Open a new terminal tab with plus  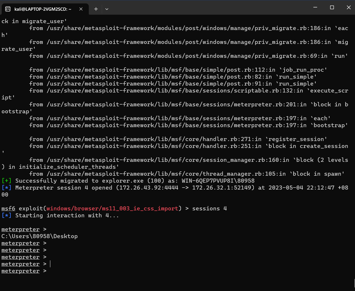96,9
